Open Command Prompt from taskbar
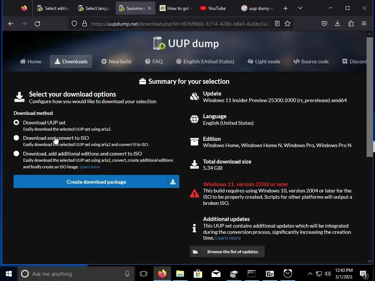 252,274
